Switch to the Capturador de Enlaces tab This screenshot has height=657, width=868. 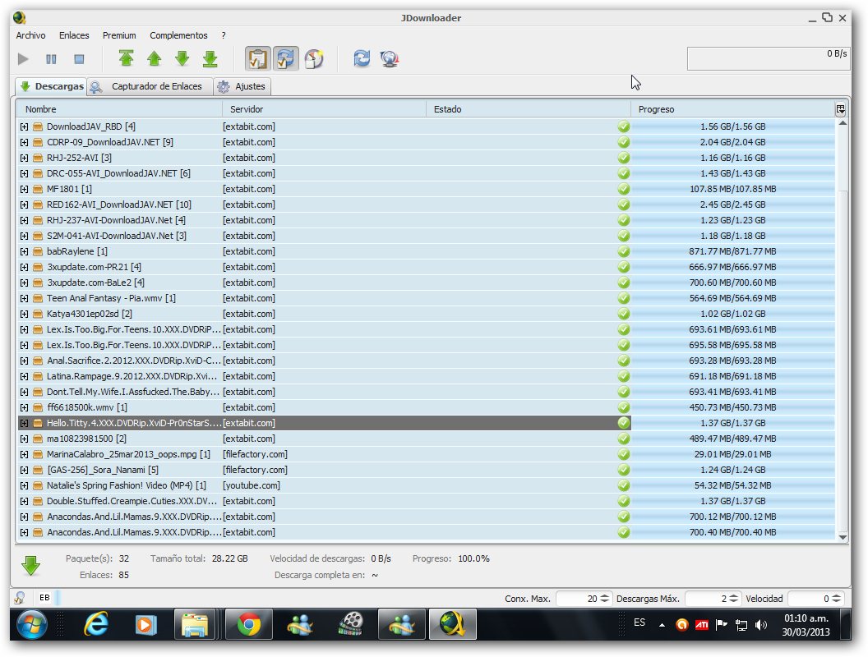click(x=150, y=86)
